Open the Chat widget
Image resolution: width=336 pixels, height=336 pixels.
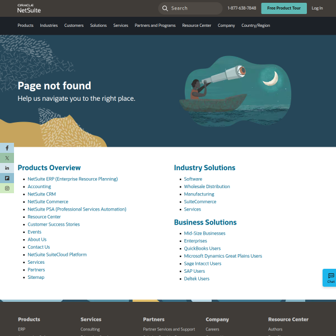pyautogui.click(x=330, y=278)
